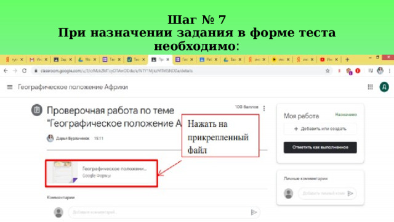
Task: Reload the Classroom page
Action: click(24, 71)
